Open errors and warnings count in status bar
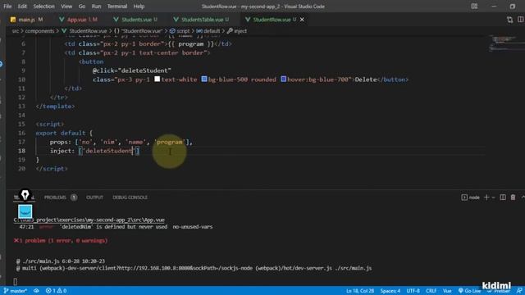525x295 pixels. coord(56,291)
